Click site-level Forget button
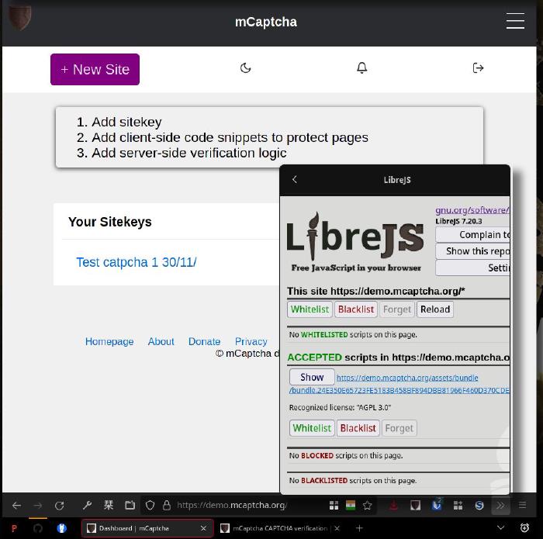Screen dimensions: 543x539 pyautogui.click(x=397, y=309)
